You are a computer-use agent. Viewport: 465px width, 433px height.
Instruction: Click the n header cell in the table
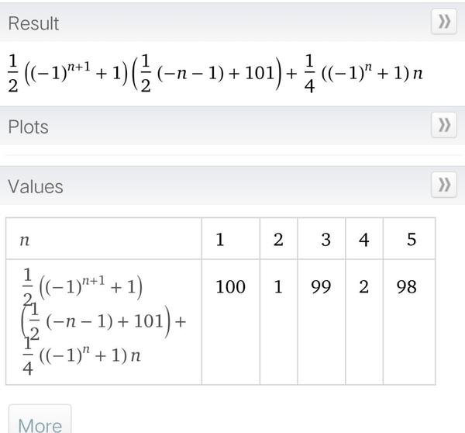click(x=25, y=240)
